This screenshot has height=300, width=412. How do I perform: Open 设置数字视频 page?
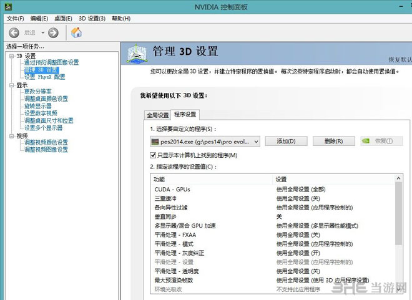(41, 113)
